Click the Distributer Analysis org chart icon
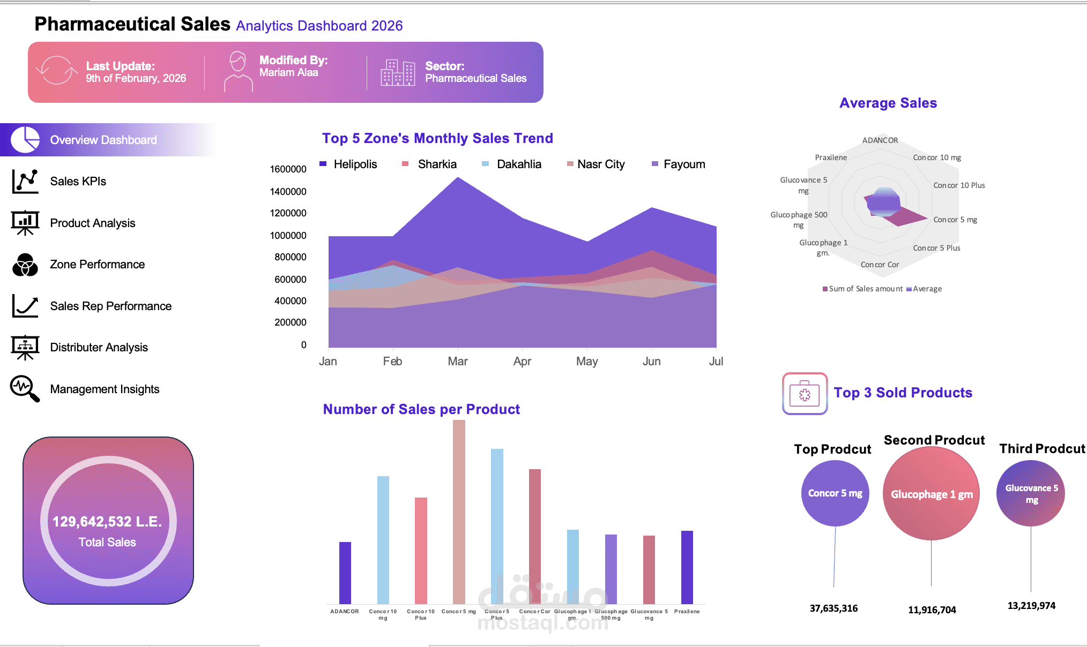1087x647 pixels. (x=25, y=348)
